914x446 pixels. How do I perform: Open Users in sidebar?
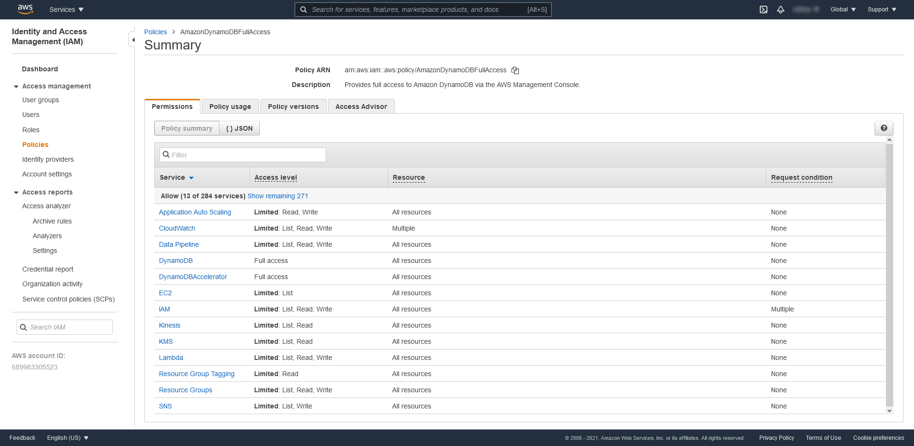[x=31, y=115]
